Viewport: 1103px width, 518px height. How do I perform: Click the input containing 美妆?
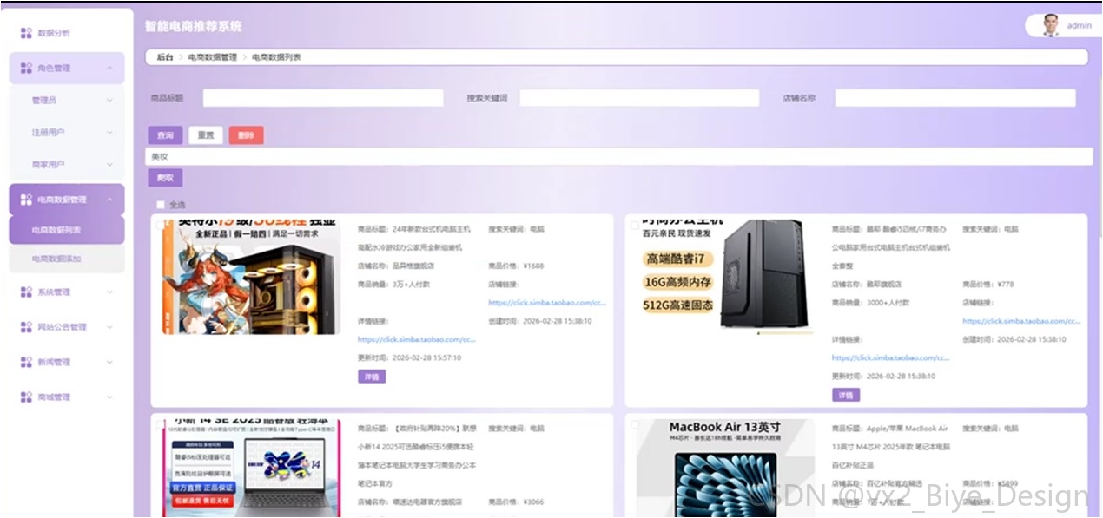click(618, 157)
